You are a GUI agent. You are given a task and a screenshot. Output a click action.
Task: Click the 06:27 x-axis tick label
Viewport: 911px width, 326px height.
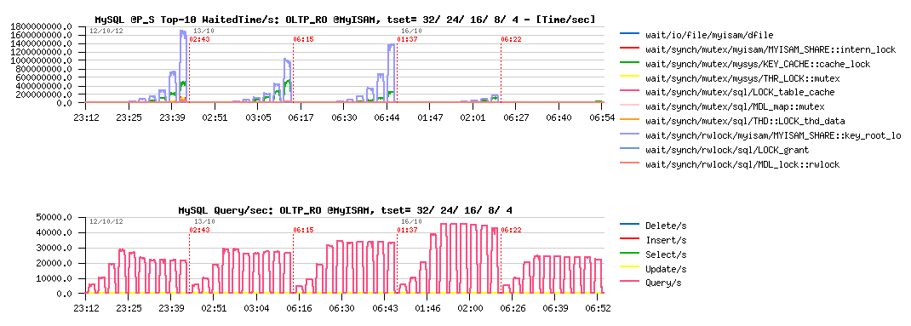[515, 117]
